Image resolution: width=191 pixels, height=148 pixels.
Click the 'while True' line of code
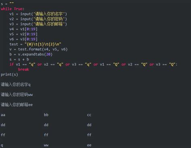(12, 9)
